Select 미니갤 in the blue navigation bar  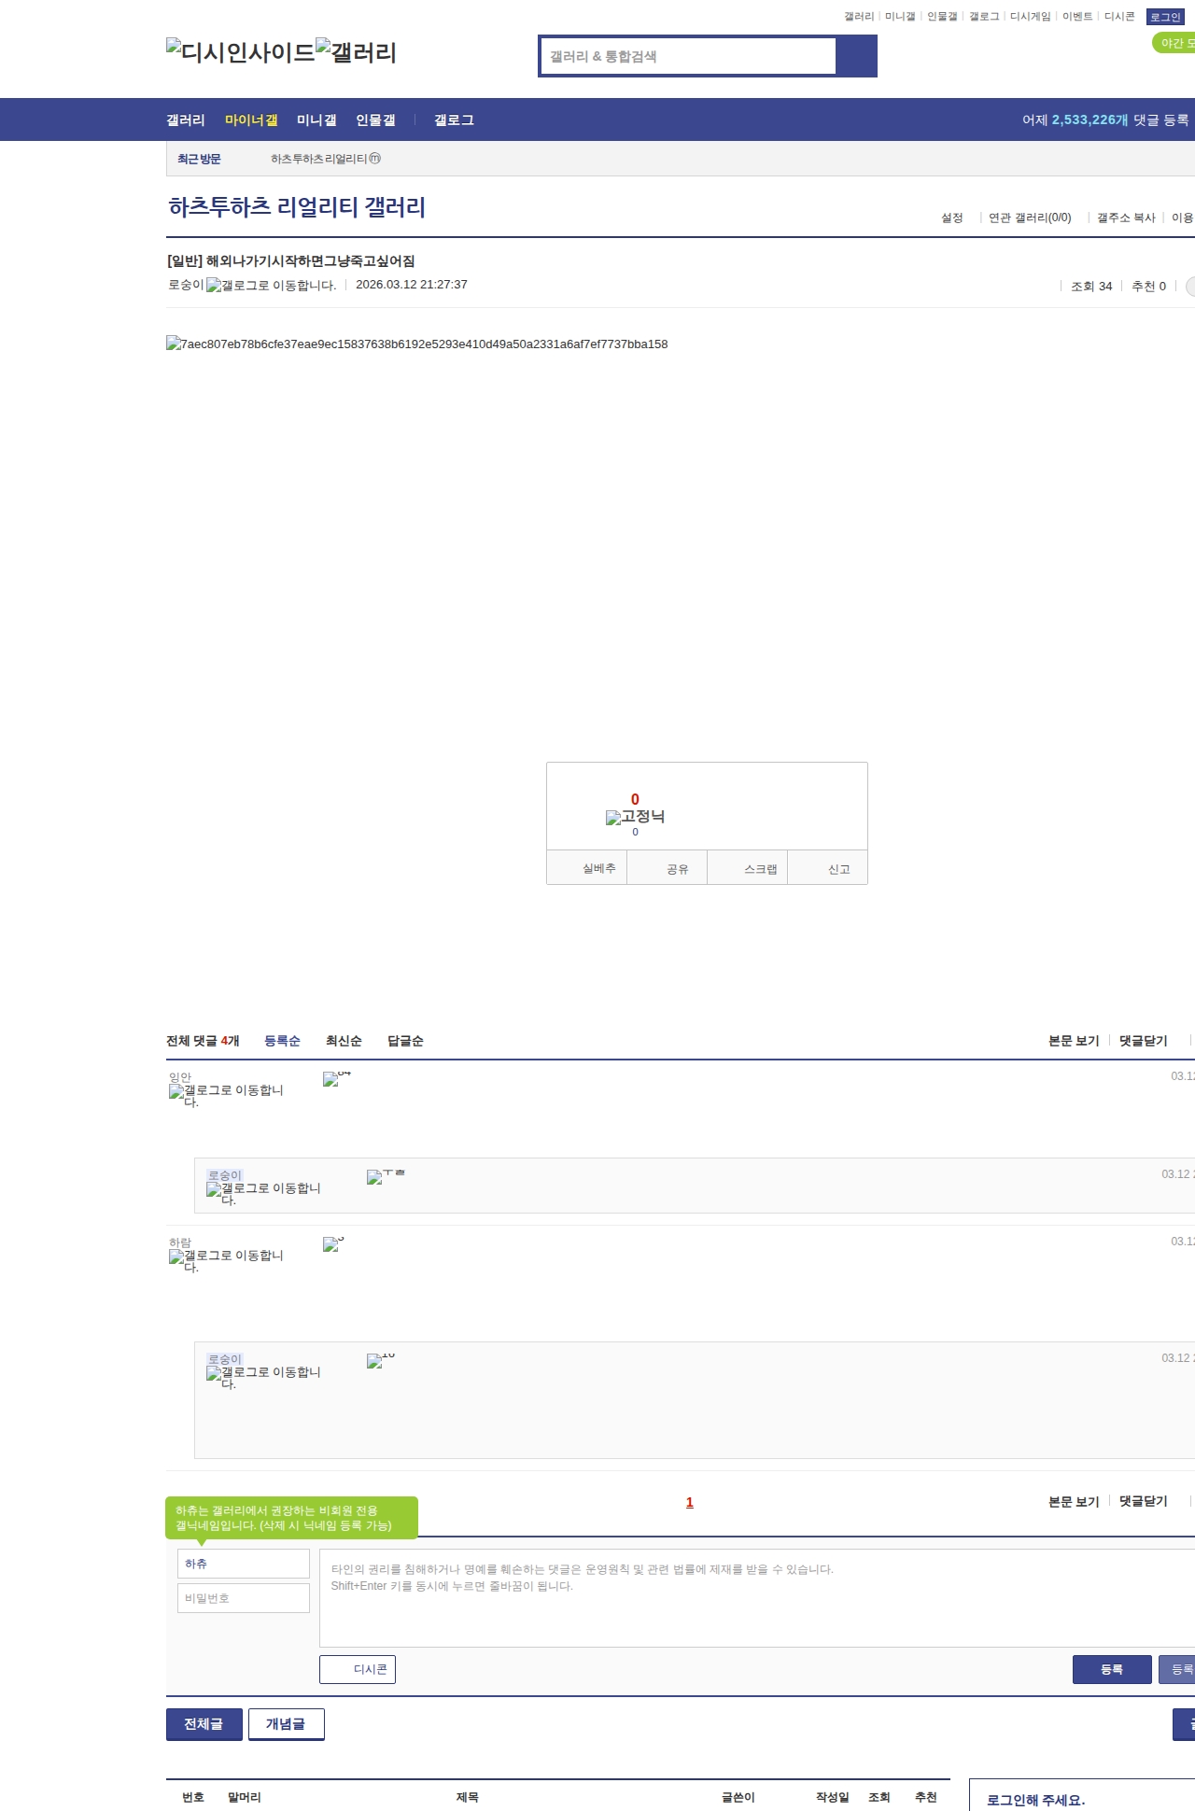point(316,120)
